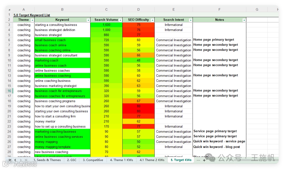The width and height of the screenshot is (284, 169).
Task: Select row 16 header
Action: [x=9, y=91]
